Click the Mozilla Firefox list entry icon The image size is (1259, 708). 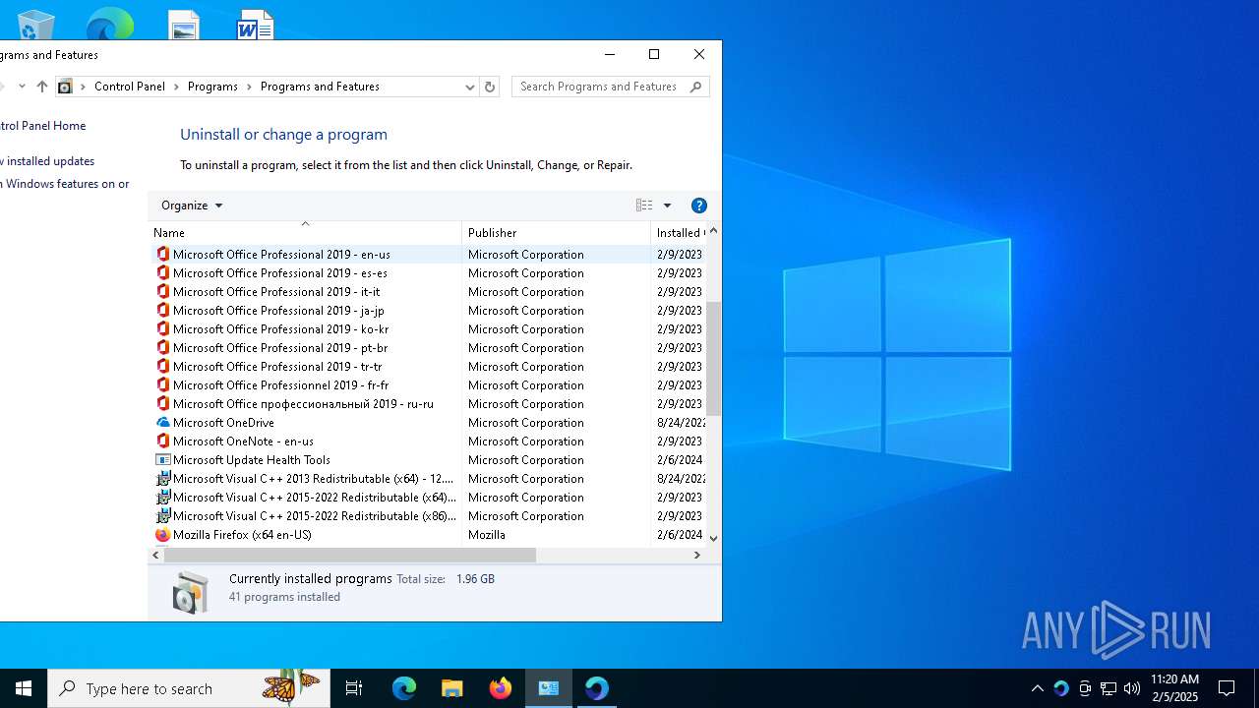163,534
